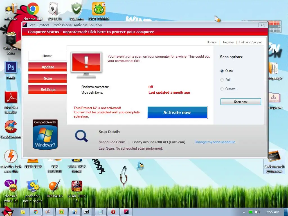The width and height of the screenshot is (288, 216).
Task: Click the Activate now button
Action: click(177, 112)
